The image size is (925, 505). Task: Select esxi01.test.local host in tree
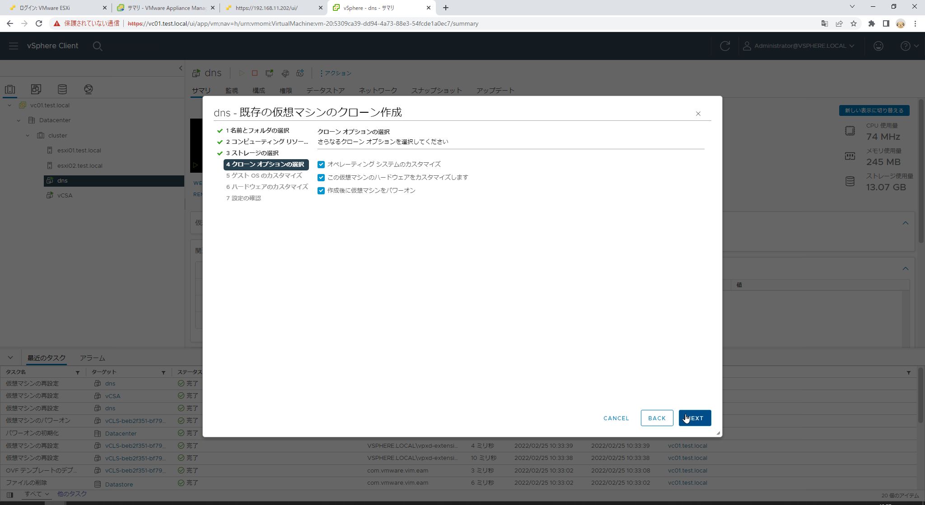pyautogui.click(x=79, y=151)
